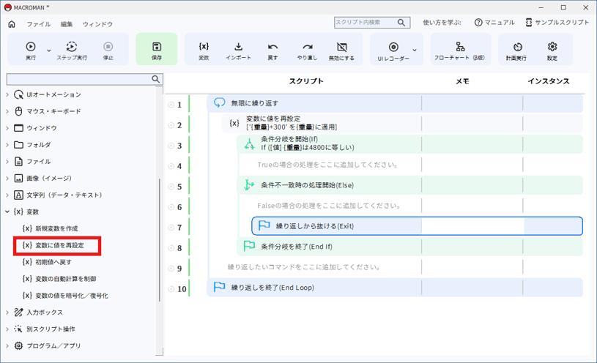Click the loop icon on row 1
The width and height of the screenshot is (597, 363).
tap(219, 102)
